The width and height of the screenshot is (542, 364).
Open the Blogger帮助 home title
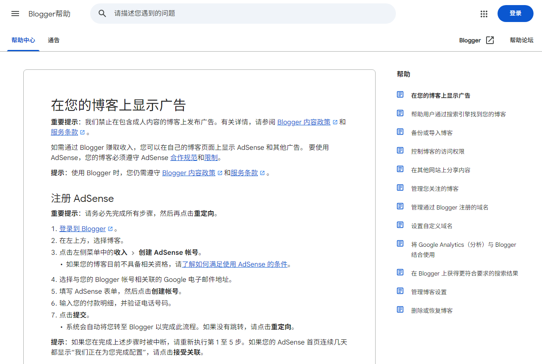point(50,14)
